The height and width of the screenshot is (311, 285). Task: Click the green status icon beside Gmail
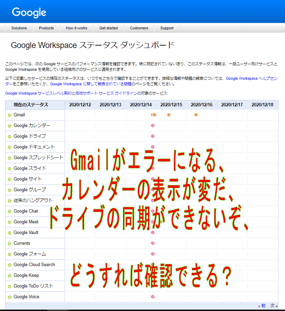point(9,115)
